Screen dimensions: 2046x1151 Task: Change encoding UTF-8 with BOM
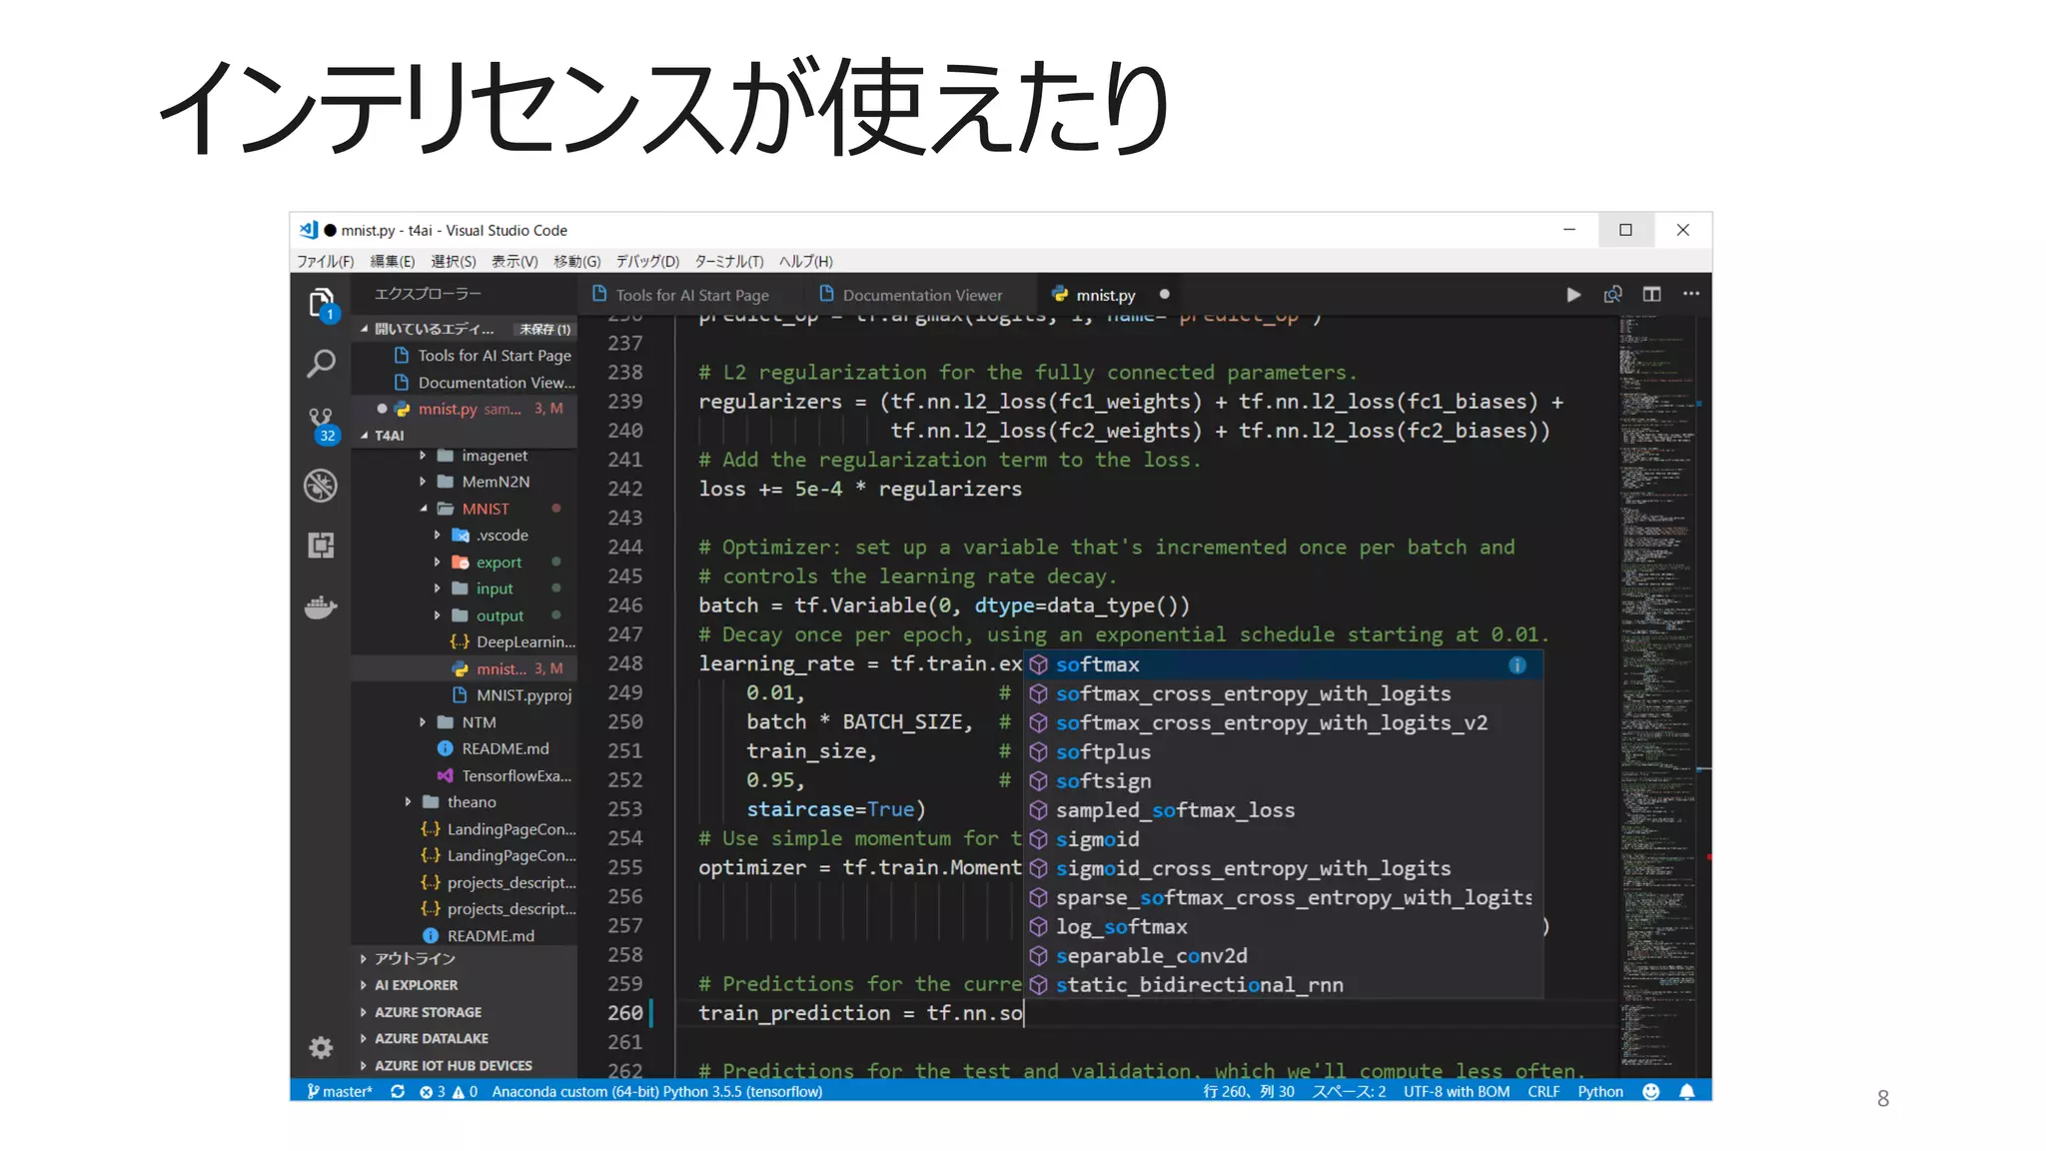[1456, 1091]
